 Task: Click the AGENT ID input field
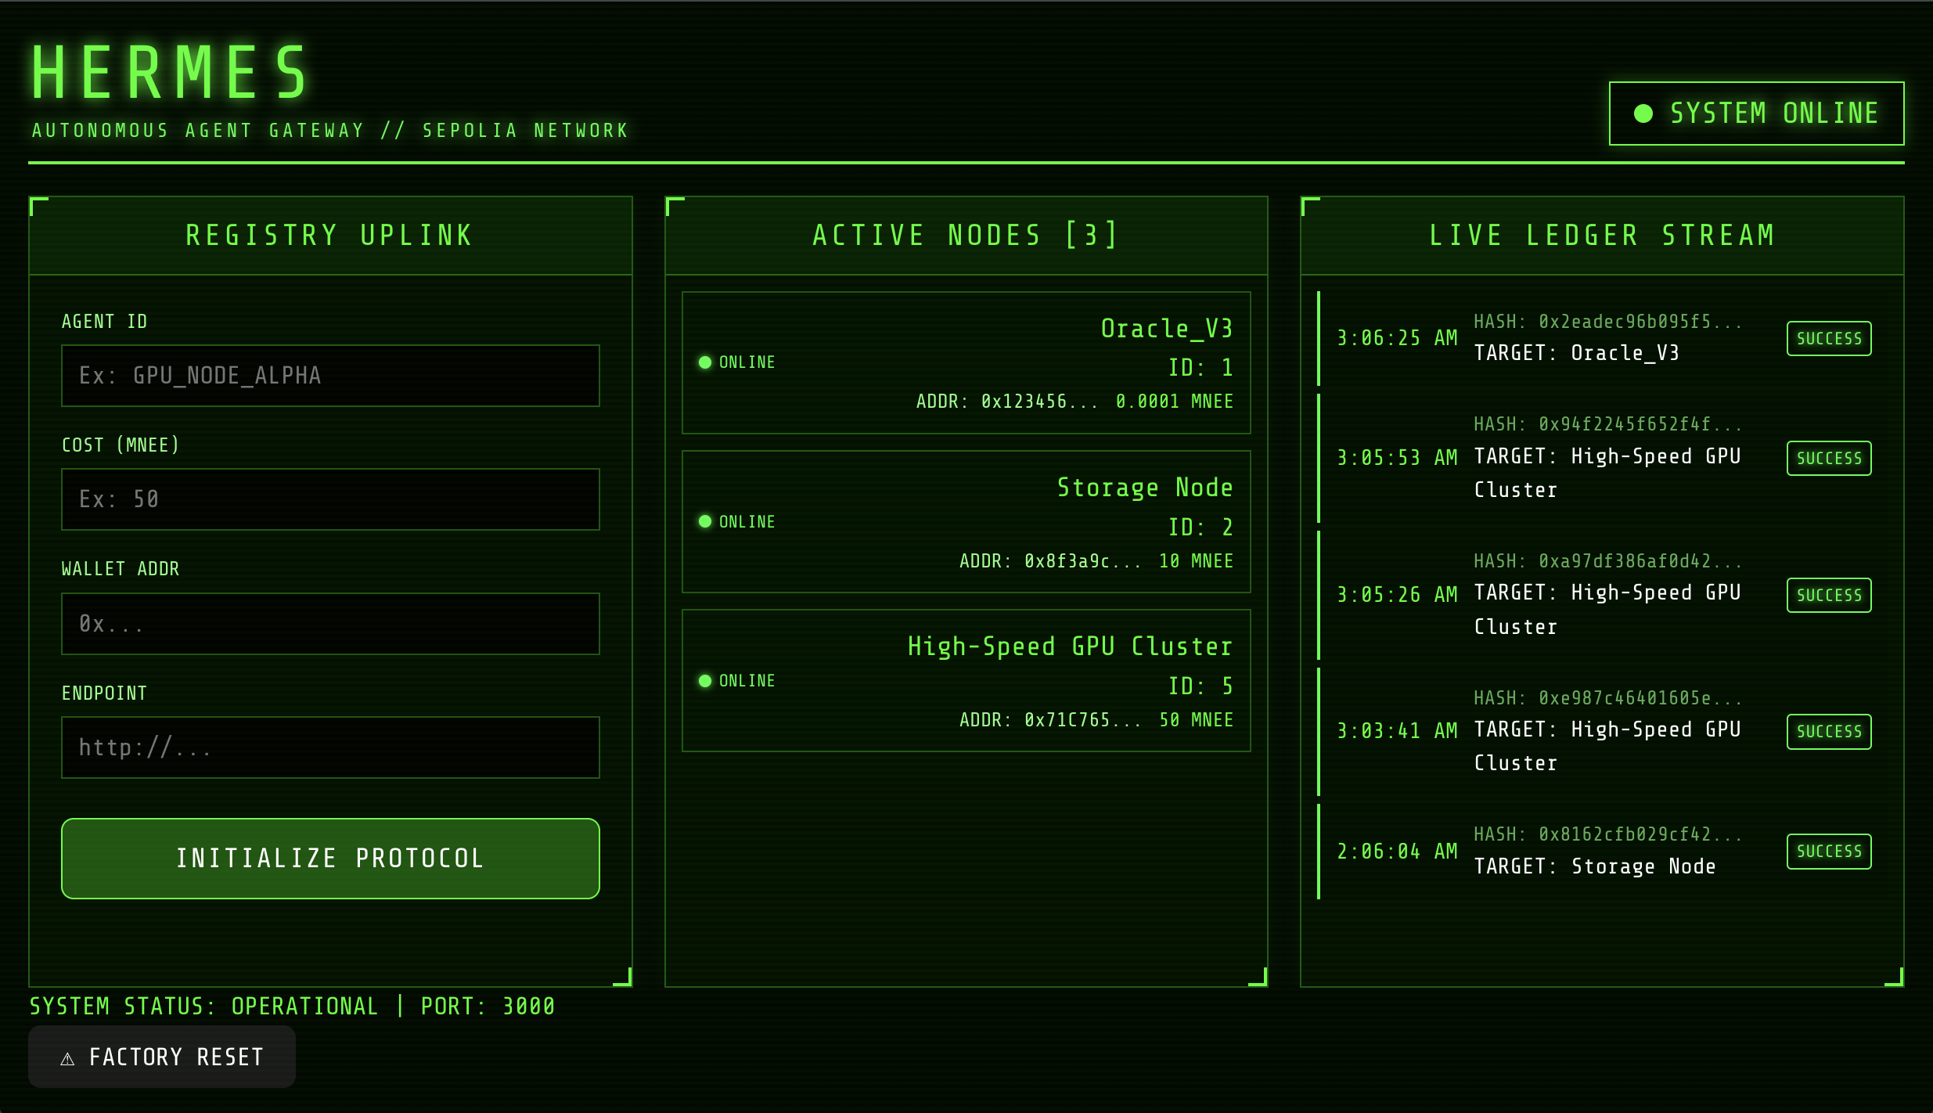tap(329, 375)
